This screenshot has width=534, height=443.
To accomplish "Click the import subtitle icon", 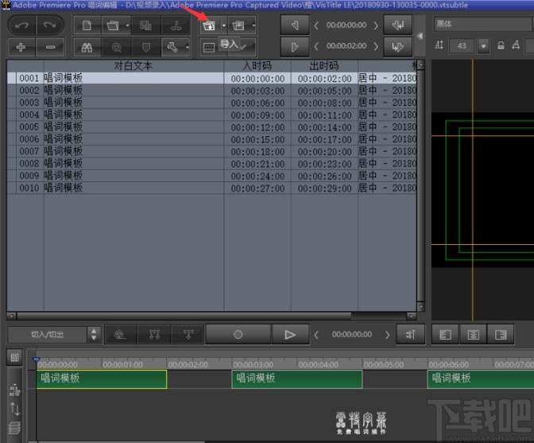I will click(x=209, y=25).
